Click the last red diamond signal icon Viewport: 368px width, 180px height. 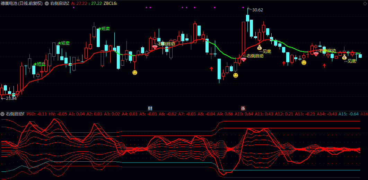point(316,54)
